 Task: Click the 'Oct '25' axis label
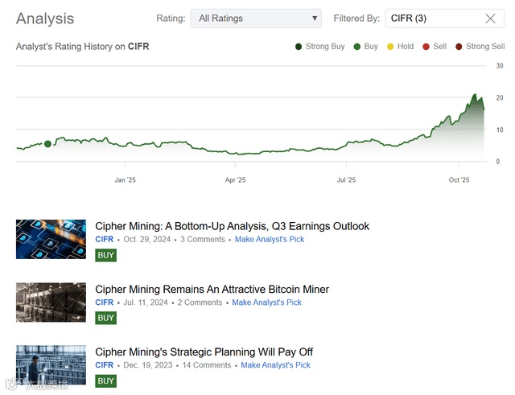pos(459,180)
